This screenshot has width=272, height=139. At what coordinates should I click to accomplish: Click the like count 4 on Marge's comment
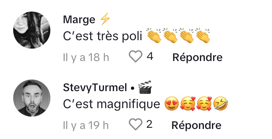pos(150,56)
